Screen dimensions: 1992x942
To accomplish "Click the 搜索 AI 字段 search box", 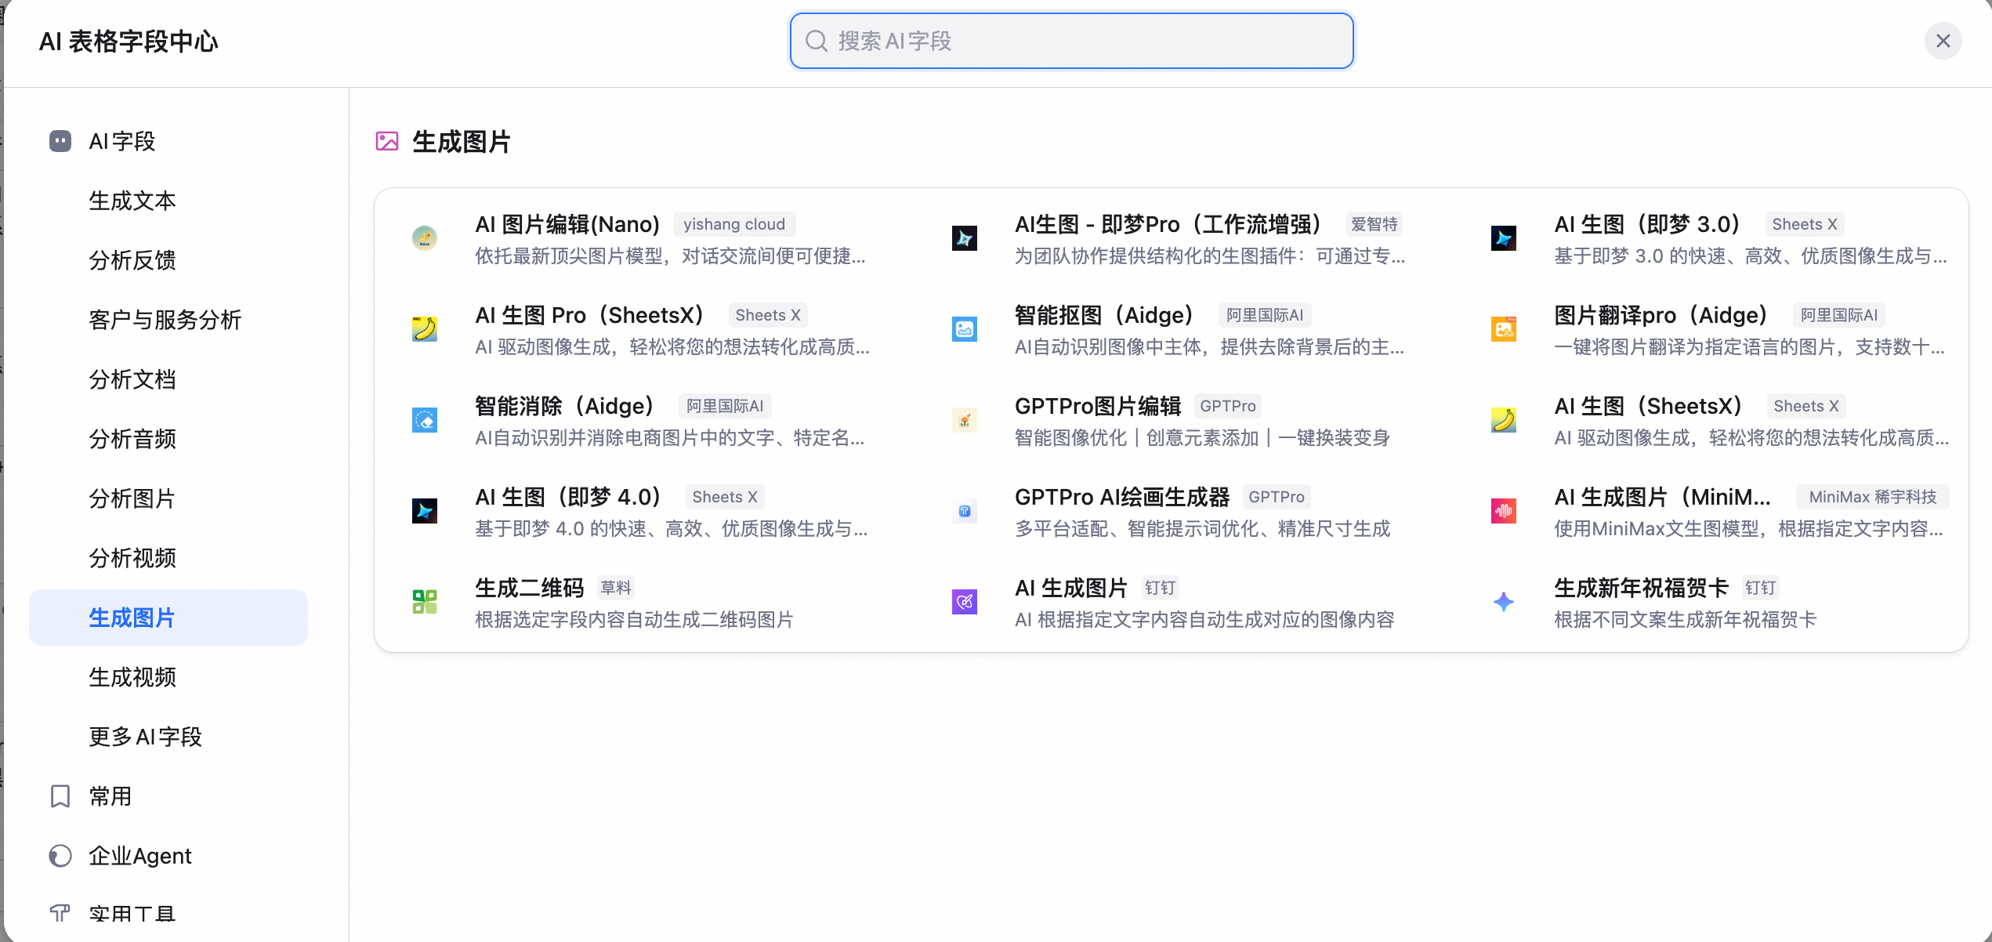I will coord(1070,41).
